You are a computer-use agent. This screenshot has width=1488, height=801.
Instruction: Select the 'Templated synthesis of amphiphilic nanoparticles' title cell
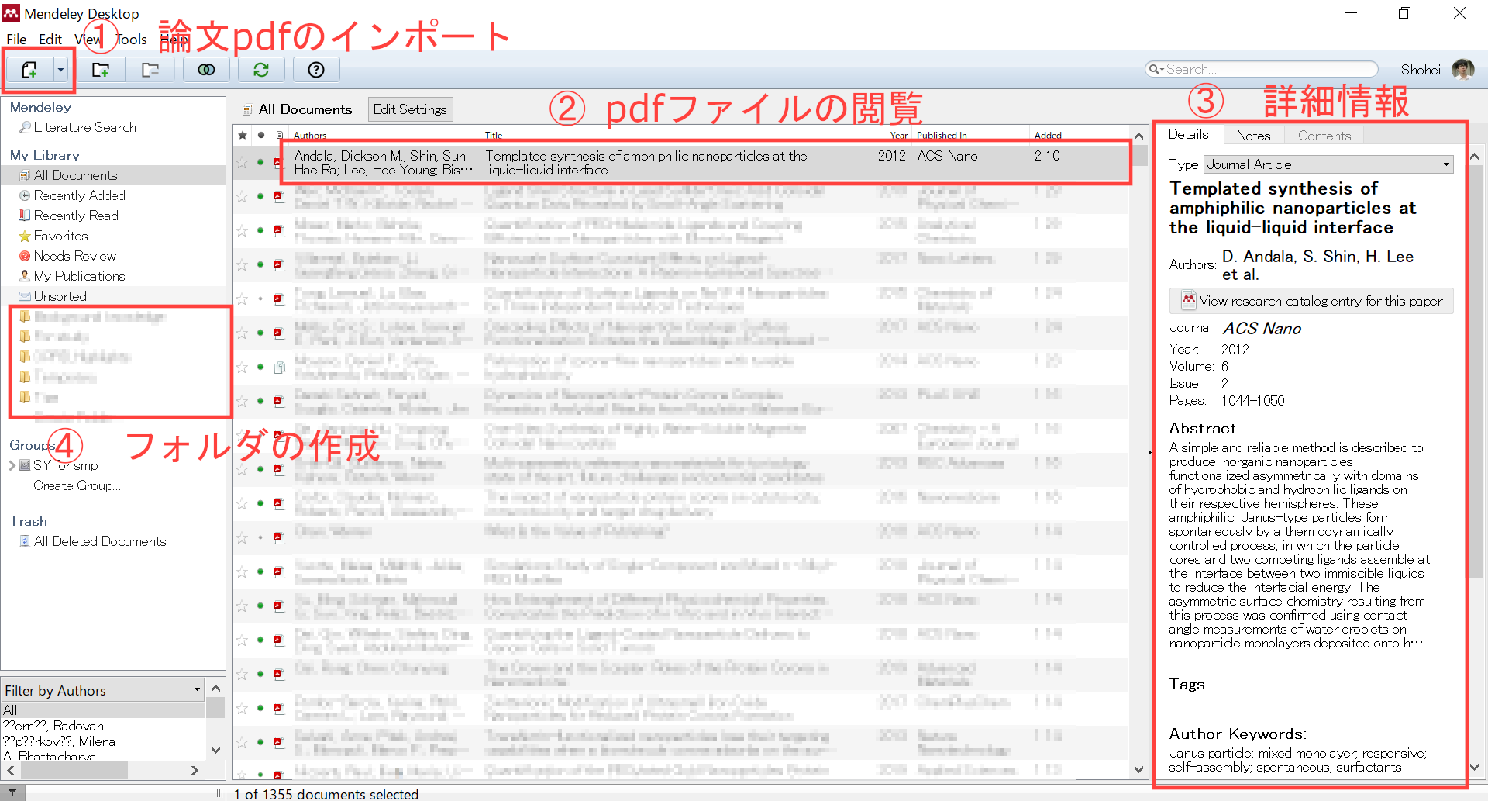(646, 163)
